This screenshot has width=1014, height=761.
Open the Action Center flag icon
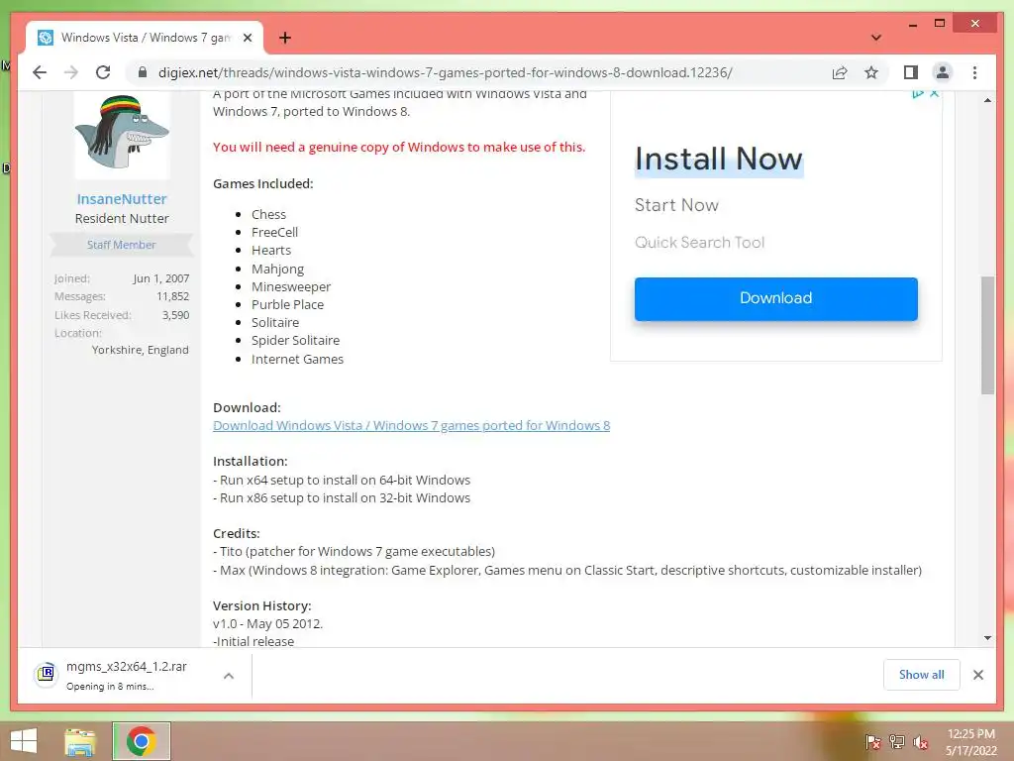coord(871,742)
